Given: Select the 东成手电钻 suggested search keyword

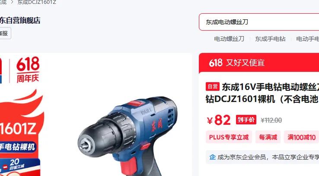Looking at the screenshot, I should pyautogui.click(x=270, y=39).
